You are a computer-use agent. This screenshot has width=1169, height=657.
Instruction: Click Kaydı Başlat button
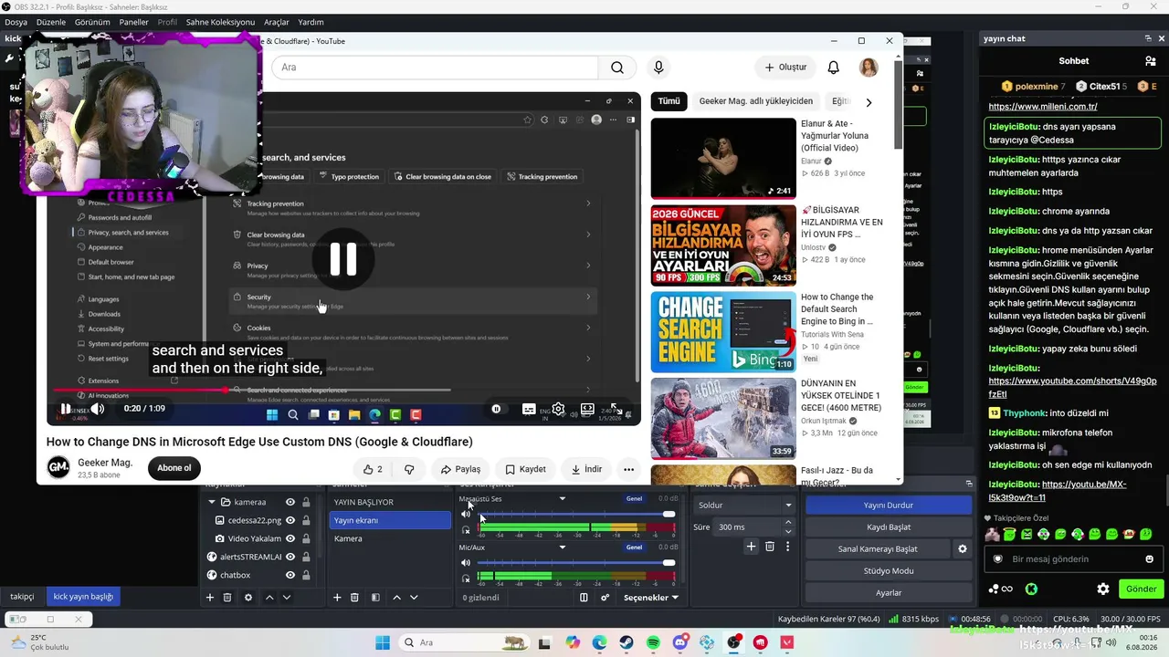(x=889, y=527)
